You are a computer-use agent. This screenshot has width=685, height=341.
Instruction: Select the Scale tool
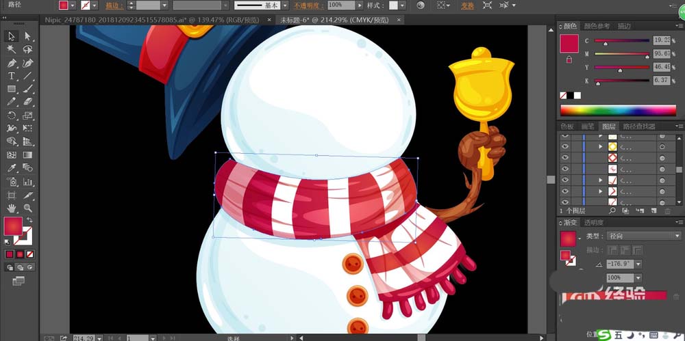27,115
